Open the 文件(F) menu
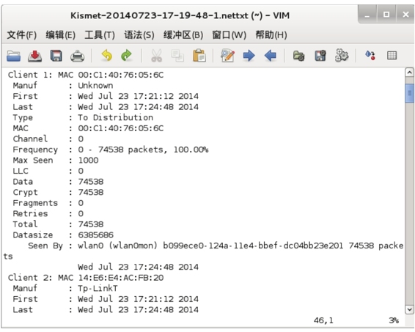Screen dimensions: 415x332 (x=22, y=35)
